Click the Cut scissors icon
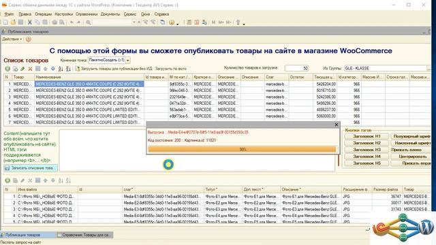Image resolution: width=436 pixels, height=245 pixels. (30, 22)
